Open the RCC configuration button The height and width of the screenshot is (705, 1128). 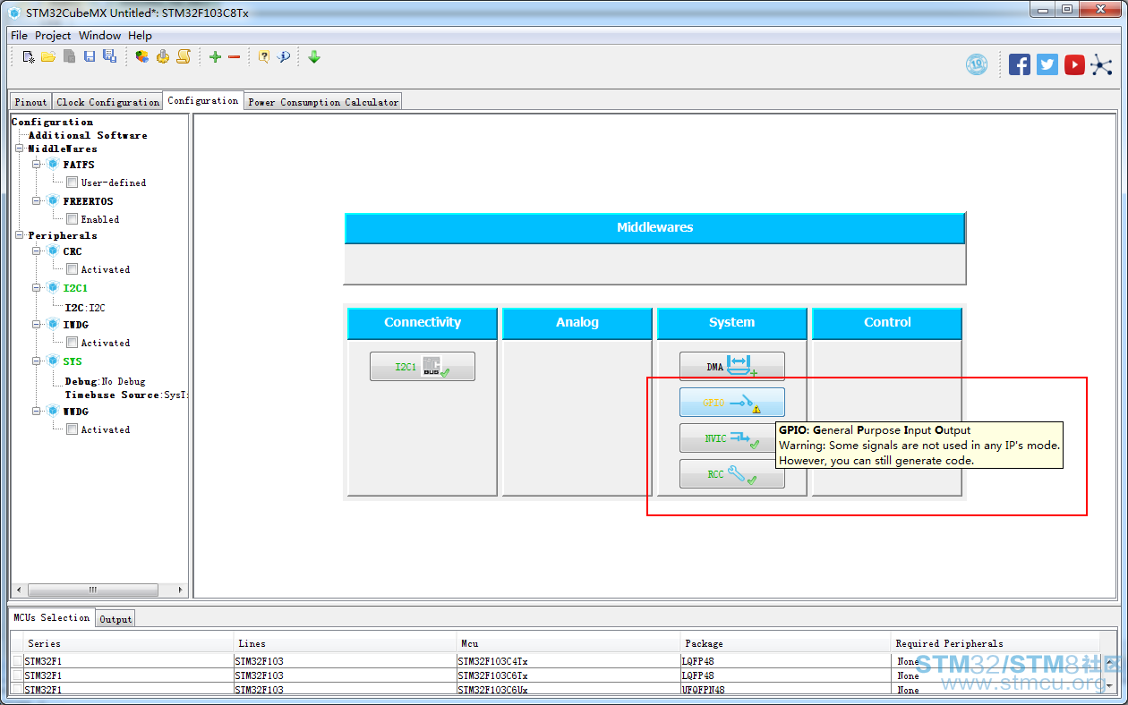731,474
